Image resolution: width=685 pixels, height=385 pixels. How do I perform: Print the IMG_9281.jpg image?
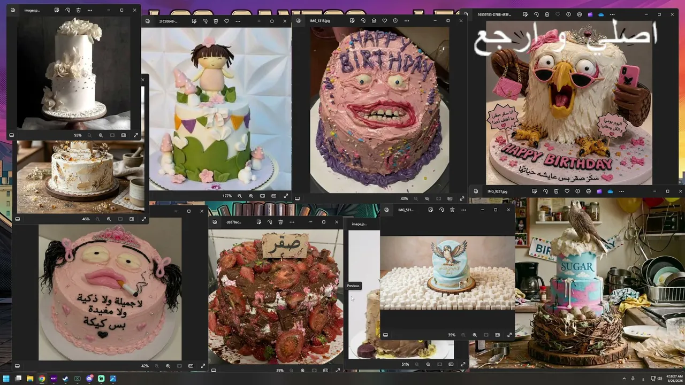(589, 191)
